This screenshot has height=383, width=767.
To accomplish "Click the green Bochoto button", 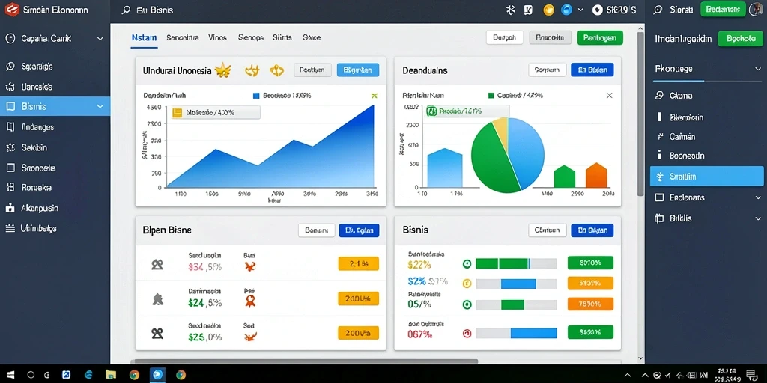I will [x=741, y=39].
